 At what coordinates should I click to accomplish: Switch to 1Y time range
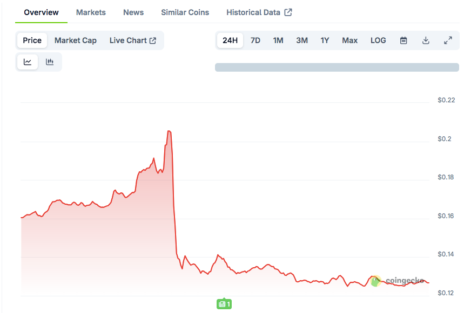click(325, 40)
